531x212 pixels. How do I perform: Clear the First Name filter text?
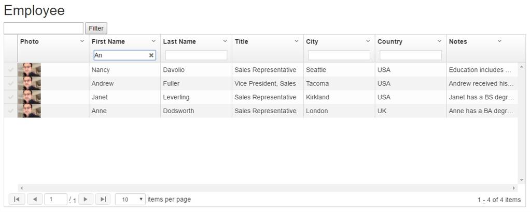pyautogui.click(x=151, y=55)
